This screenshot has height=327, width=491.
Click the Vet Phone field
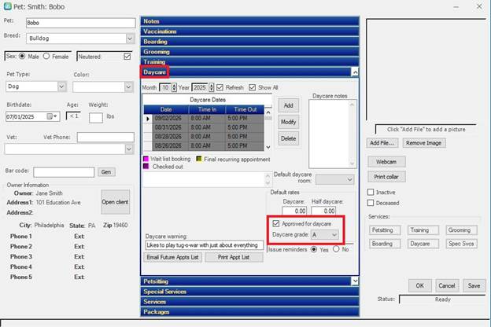click(x=105, y=137)
